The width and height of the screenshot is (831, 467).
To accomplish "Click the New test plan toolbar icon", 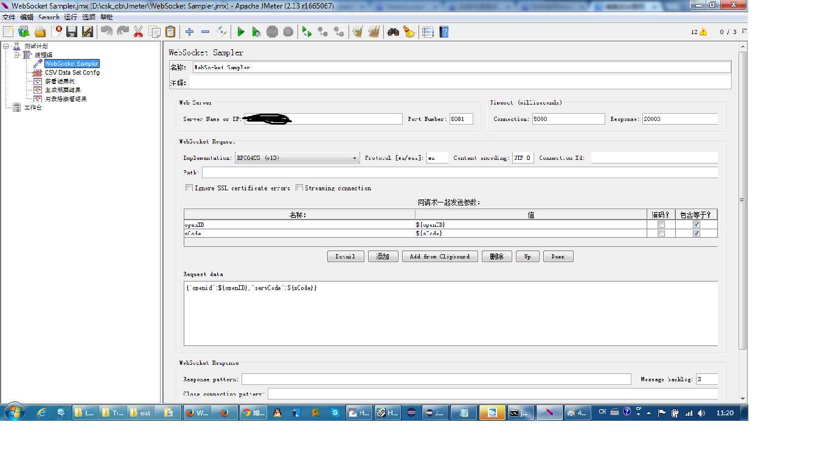I will click(9, 32).
